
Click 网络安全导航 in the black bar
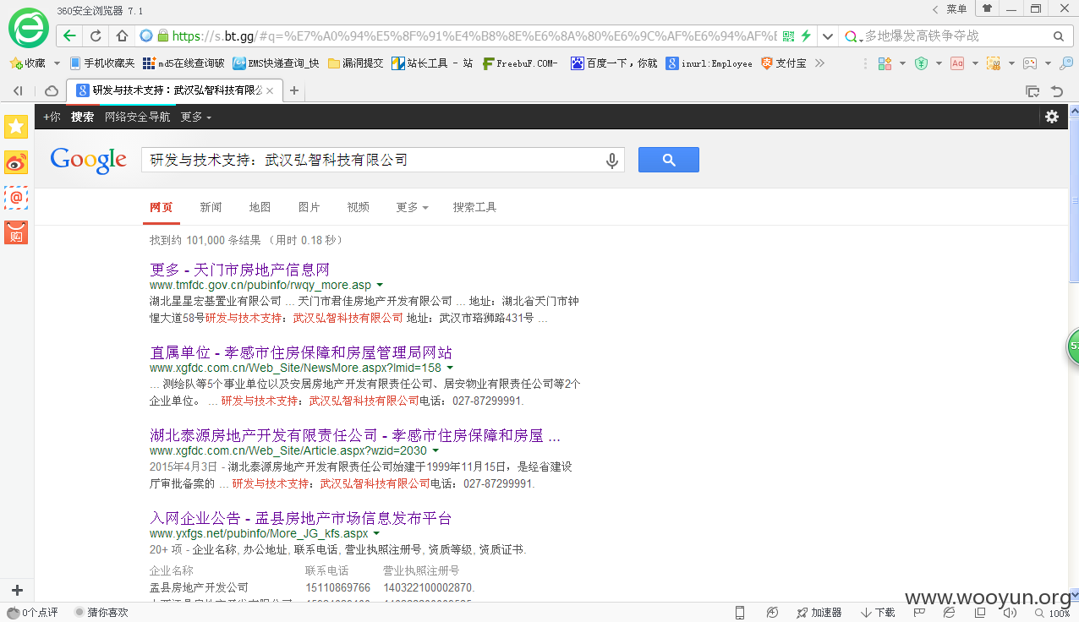pyautogui.click(x=137, y=117)
